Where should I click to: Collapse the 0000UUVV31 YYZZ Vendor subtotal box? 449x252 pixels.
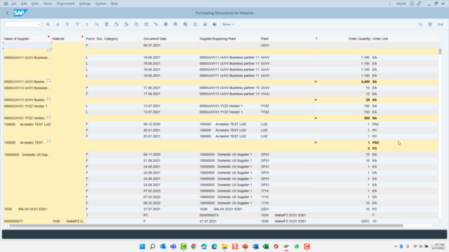coord(48,117)
